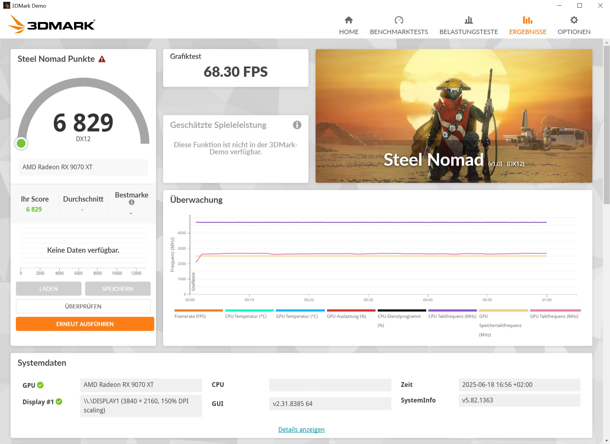Click the SystemInfo v5.82.1363 value
This screenshot has width=610, height=444.
pyautogui.click(x=519, y=400)
